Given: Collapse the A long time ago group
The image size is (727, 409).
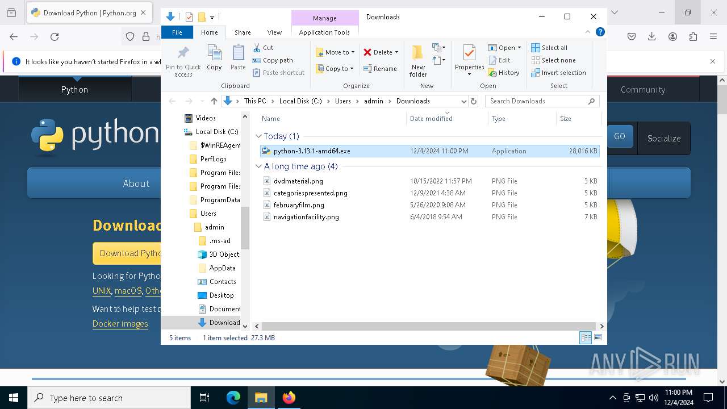Looking at the screenshot, I should (258, 166).
